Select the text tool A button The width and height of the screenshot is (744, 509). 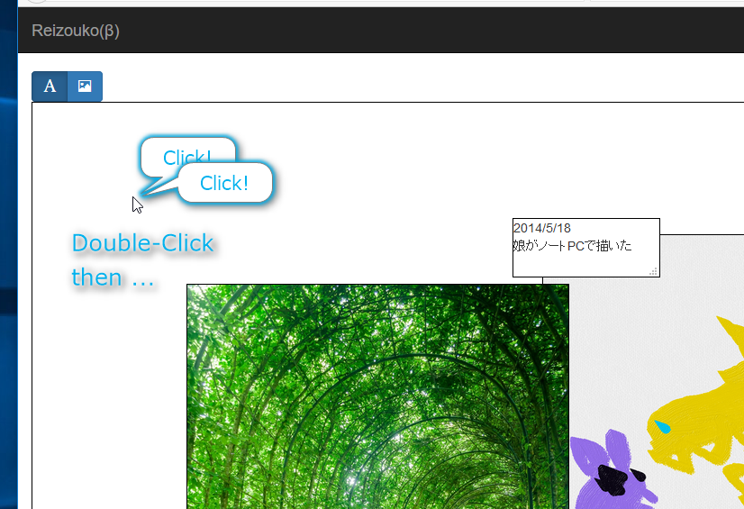tap(50, 86)
